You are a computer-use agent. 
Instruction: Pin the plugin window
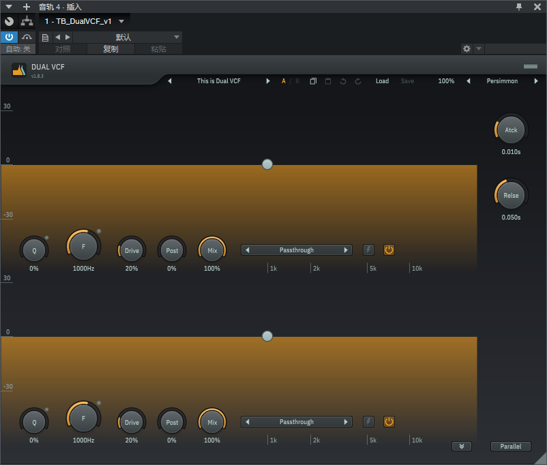[x=519, y=7]
